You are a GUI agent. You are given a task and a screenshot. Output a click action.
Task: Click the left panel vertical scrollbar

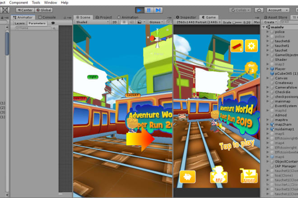pyautogui.click(x=7, y=44)
